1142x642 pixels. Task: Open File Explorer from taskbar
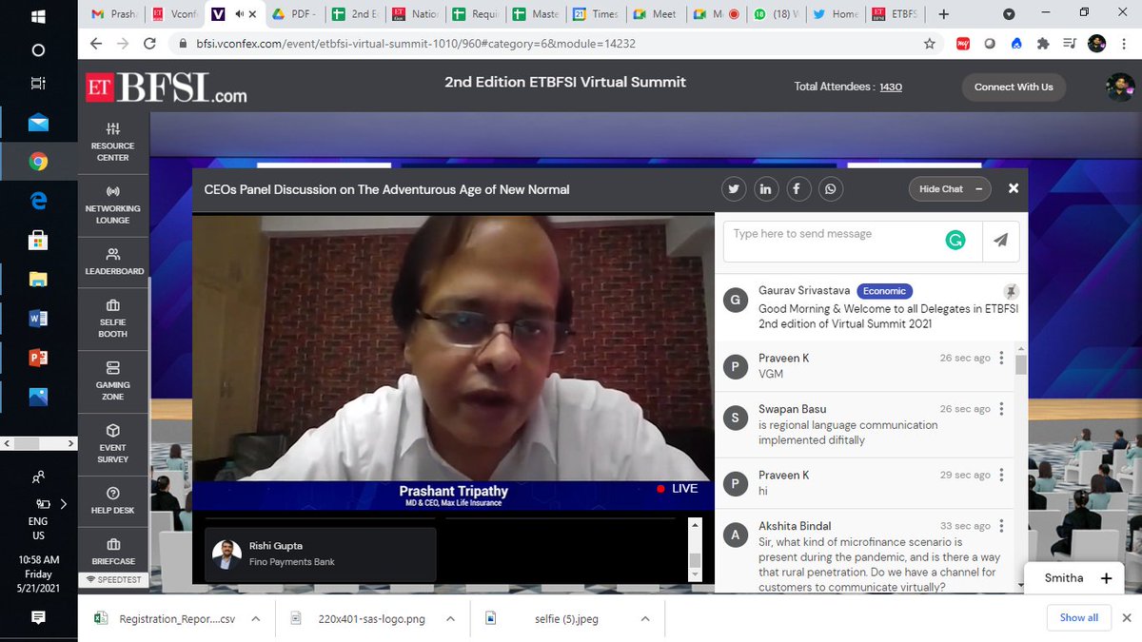pos(38,279)
